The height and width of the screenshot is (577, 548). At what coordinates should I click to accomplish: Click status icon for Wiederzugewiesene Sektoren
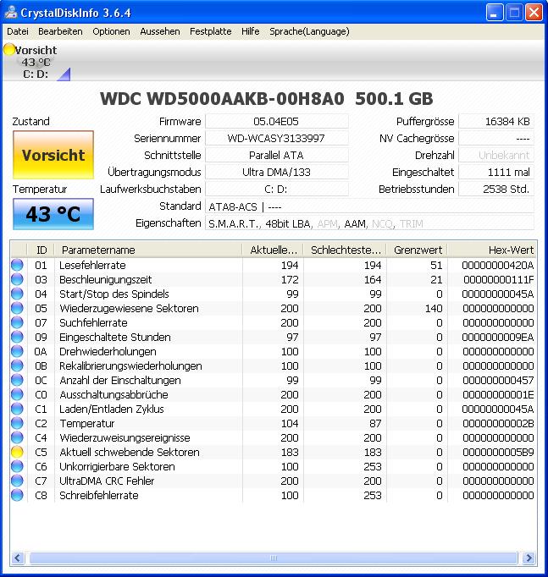click(x=17, y=308)
